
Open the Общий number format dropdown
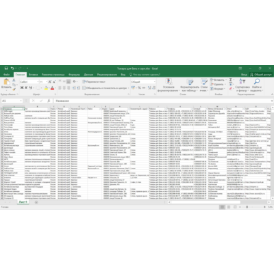click(x=155, y=82)
